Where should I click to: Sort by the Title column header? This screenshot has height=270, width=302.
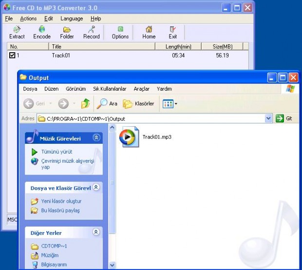[102, 46]
